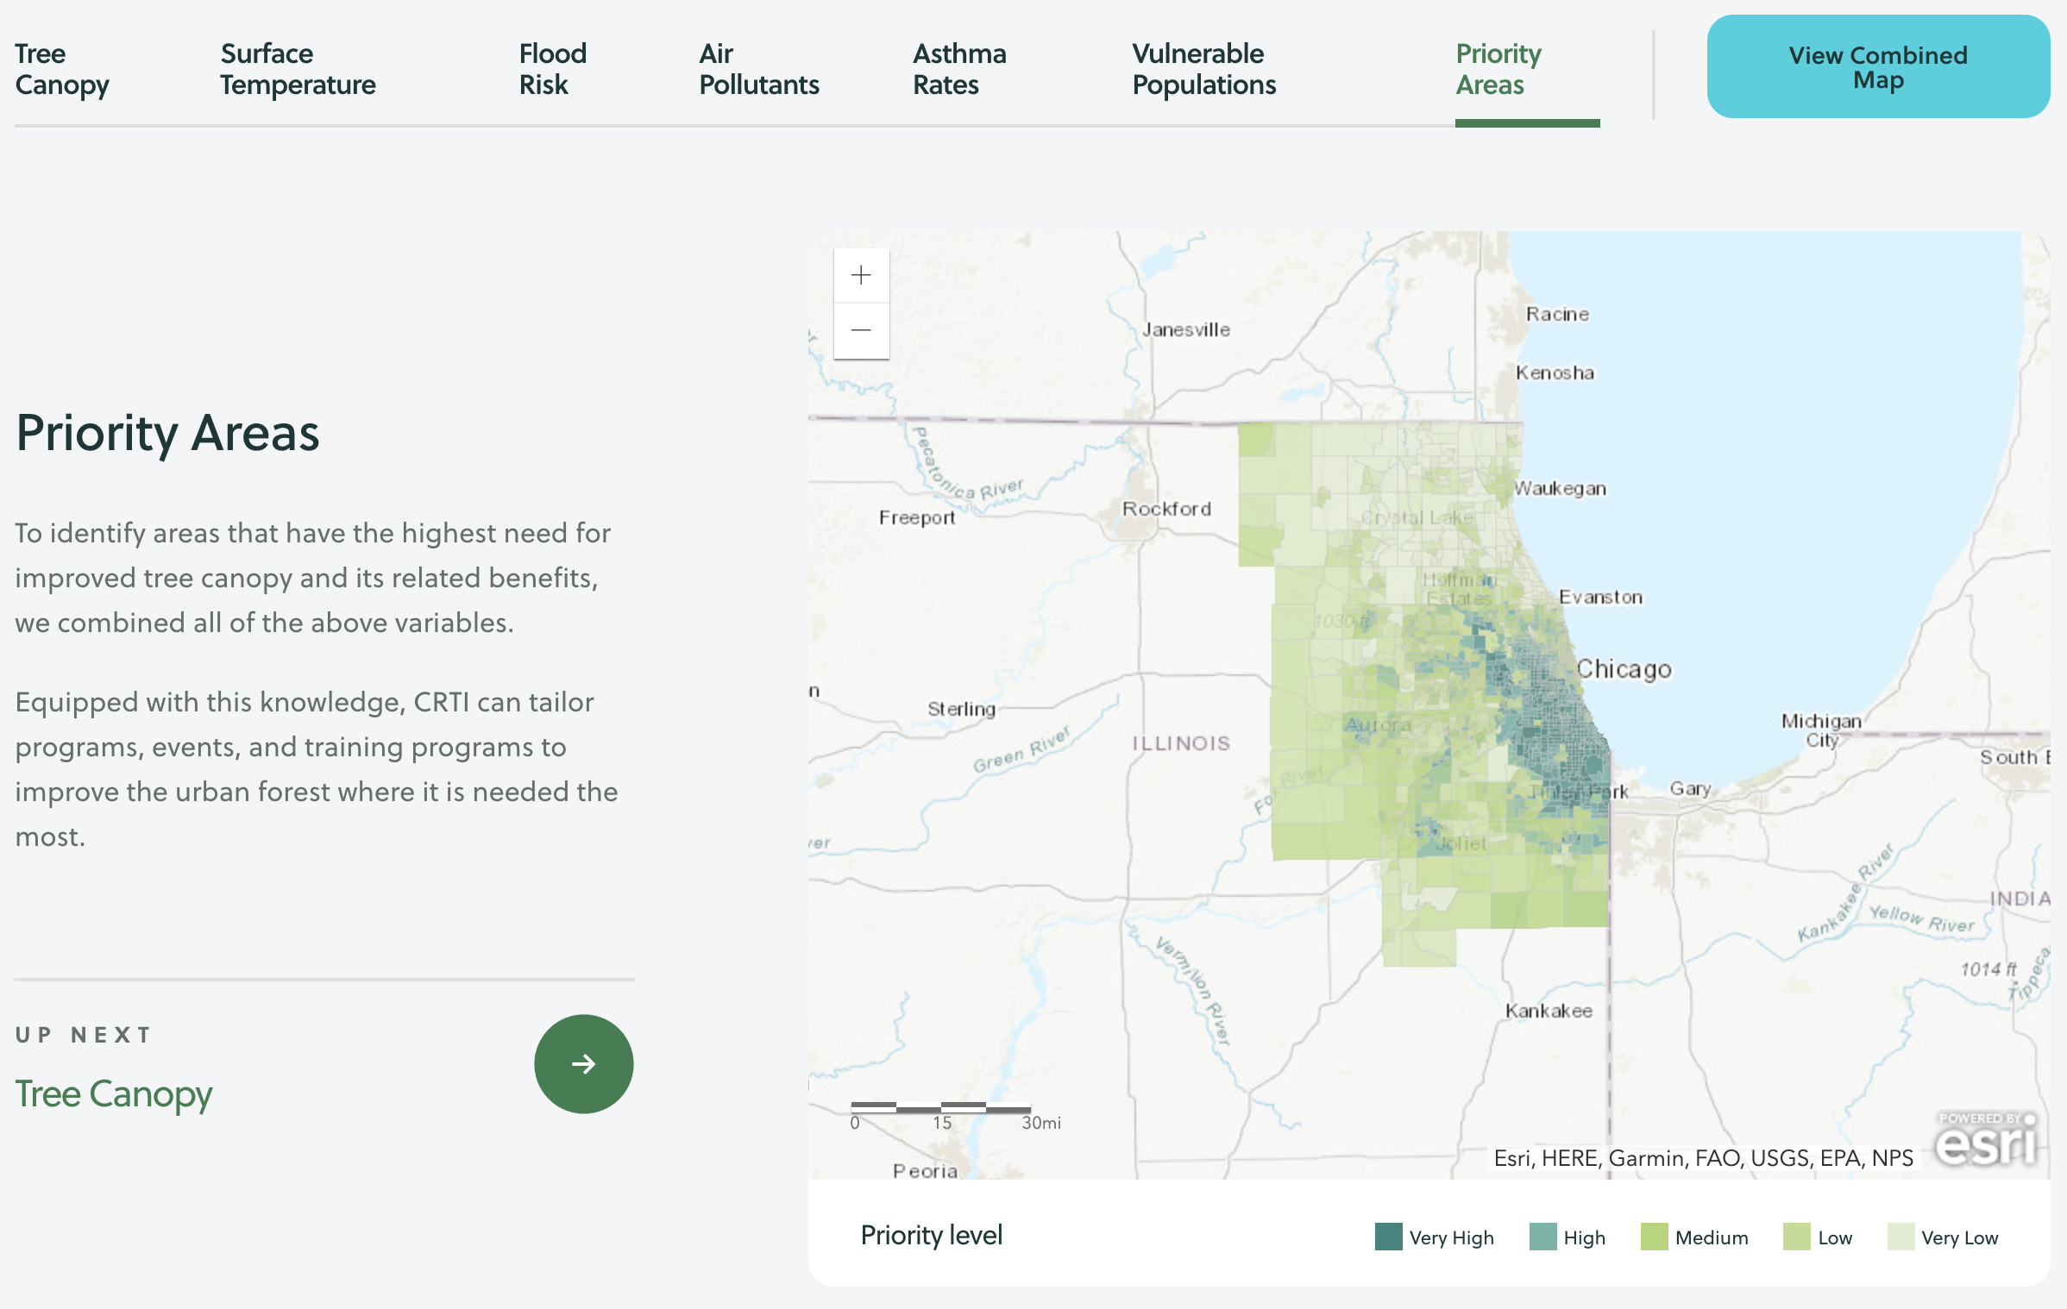Open the Surface Temperature tab
This screenshot has width=2067, height=1309.
click(298, 69)
